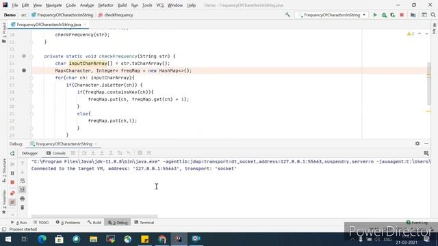
Task: Click the Show Execution Point icon
Action: (x=73, y=153)
